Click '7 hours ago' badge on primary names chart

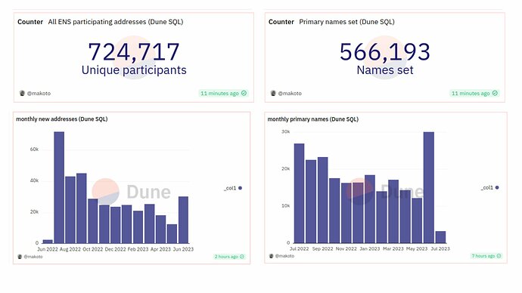[x=486, y=256]
